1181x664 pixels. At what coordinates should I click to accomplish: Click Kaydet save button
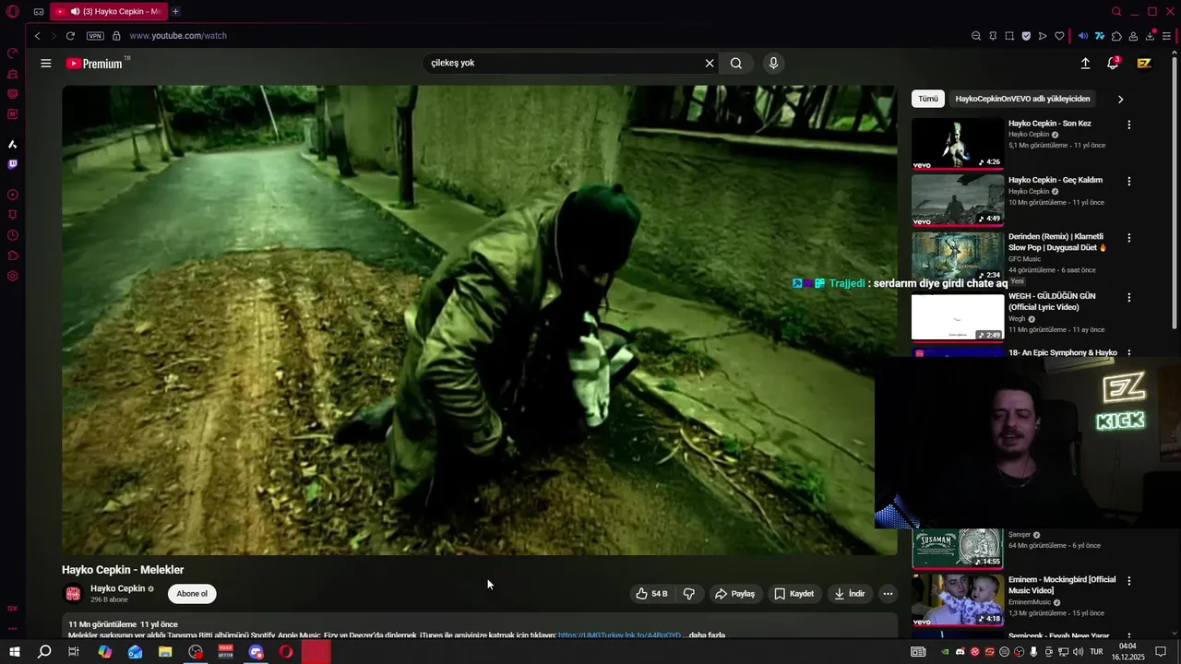pos(793,594)
